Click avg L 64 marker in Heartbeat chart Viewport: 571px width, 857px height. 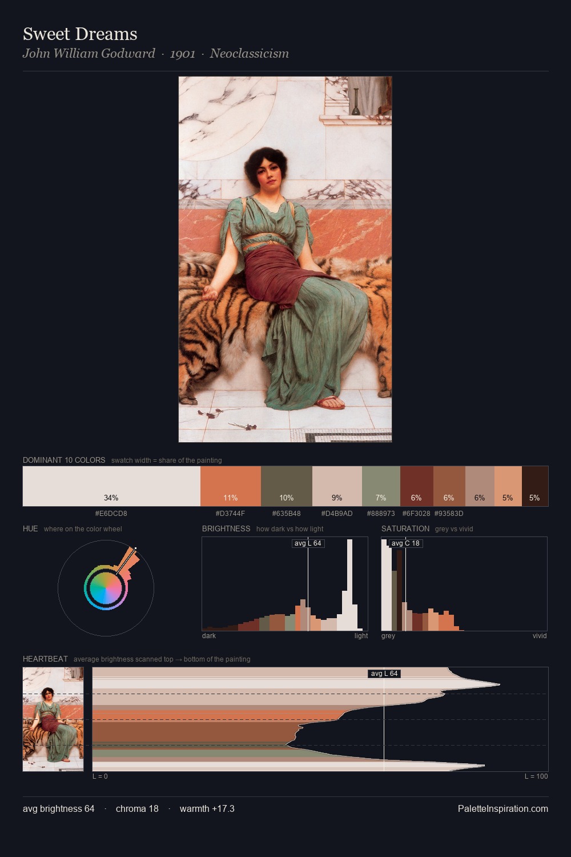384,674
